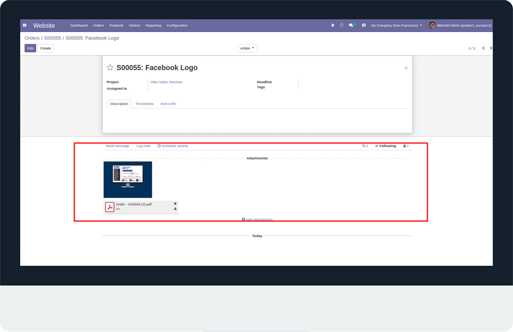Click the PDF file icon
This screenshot has height=332, width=513.
point(110,207)
